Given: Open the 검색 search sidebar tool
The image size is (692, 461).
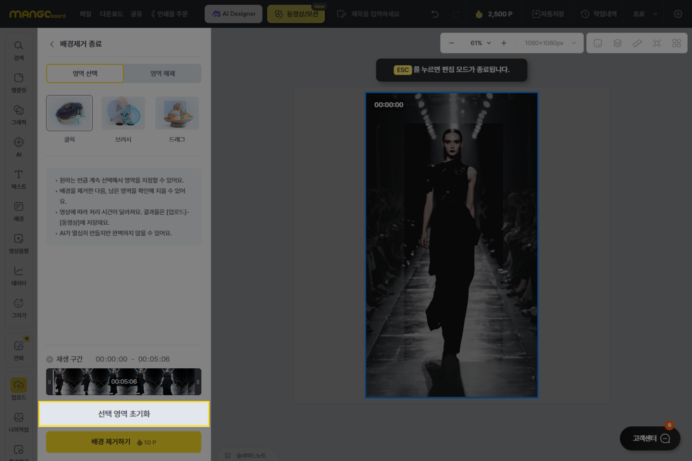Looking at the screenshot, I should pos(19,50).
